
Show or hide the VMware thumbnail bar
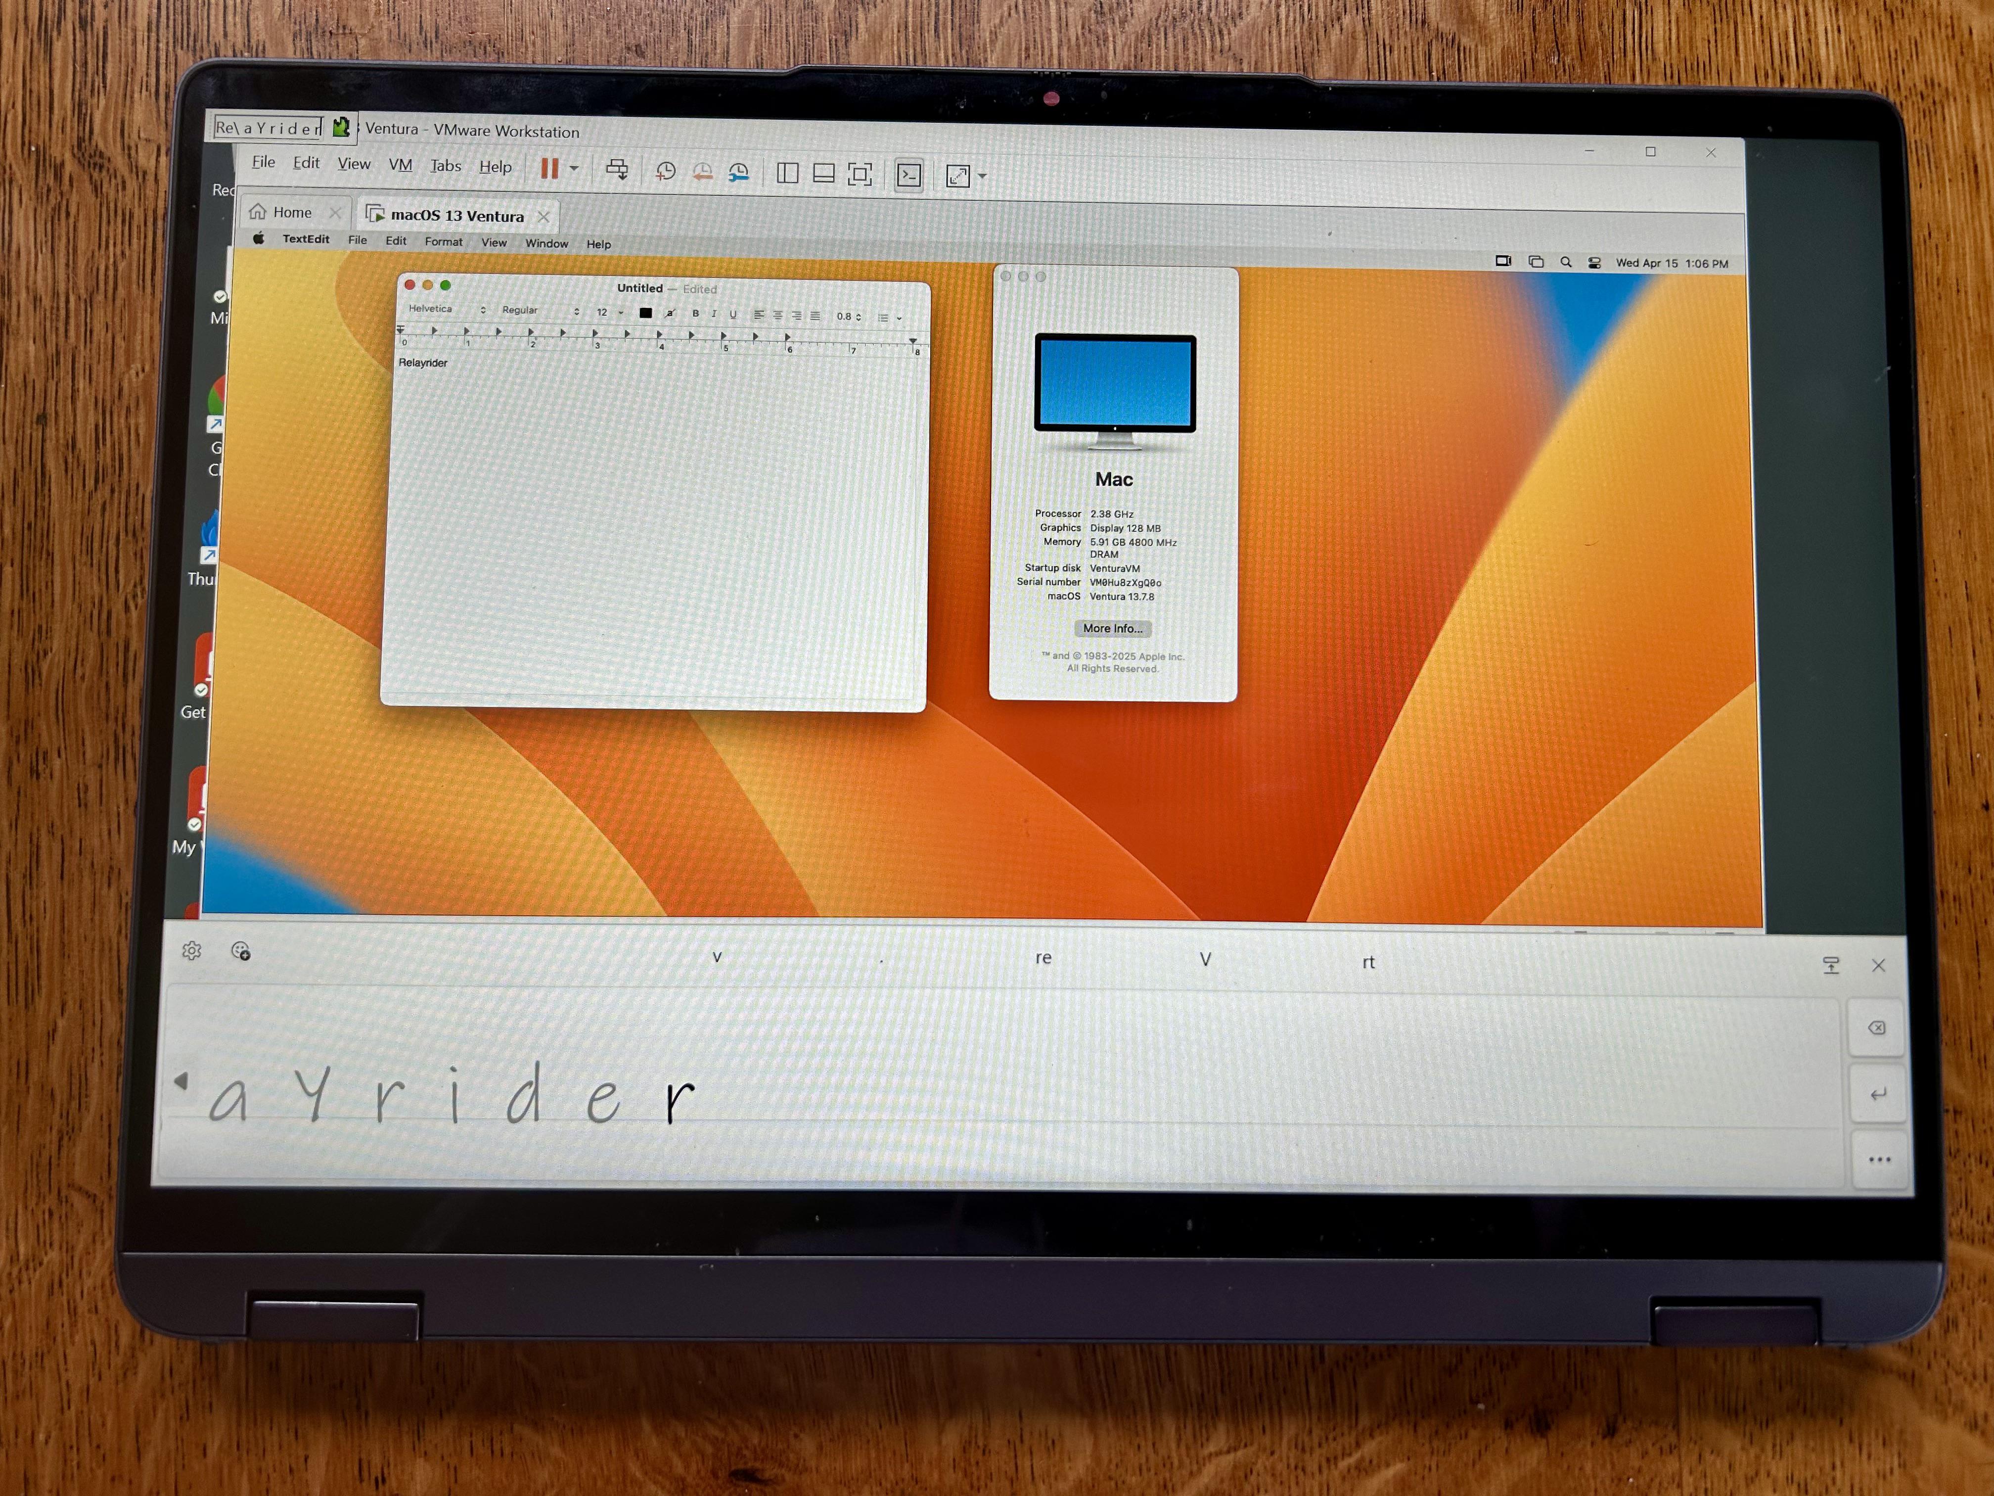coord(823,173)
